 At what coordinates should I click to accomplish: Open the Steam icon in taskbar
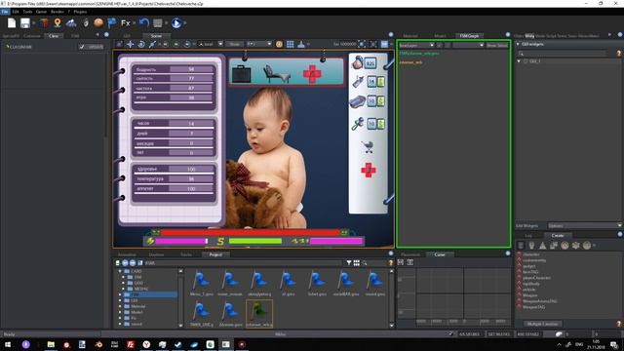pos(177,344)
